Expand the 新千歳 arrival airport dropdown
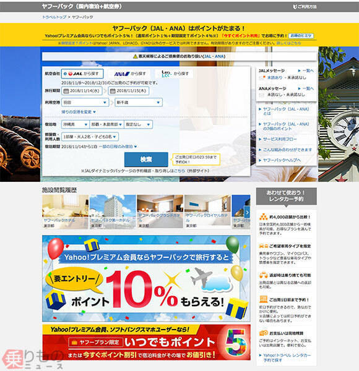 pyautogui.click(x=139, y=103)
